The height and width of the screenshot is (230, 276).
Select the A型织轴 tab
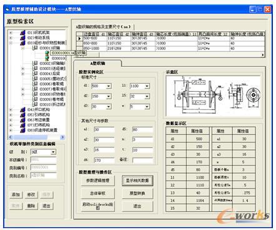click(x=97, y=63)
